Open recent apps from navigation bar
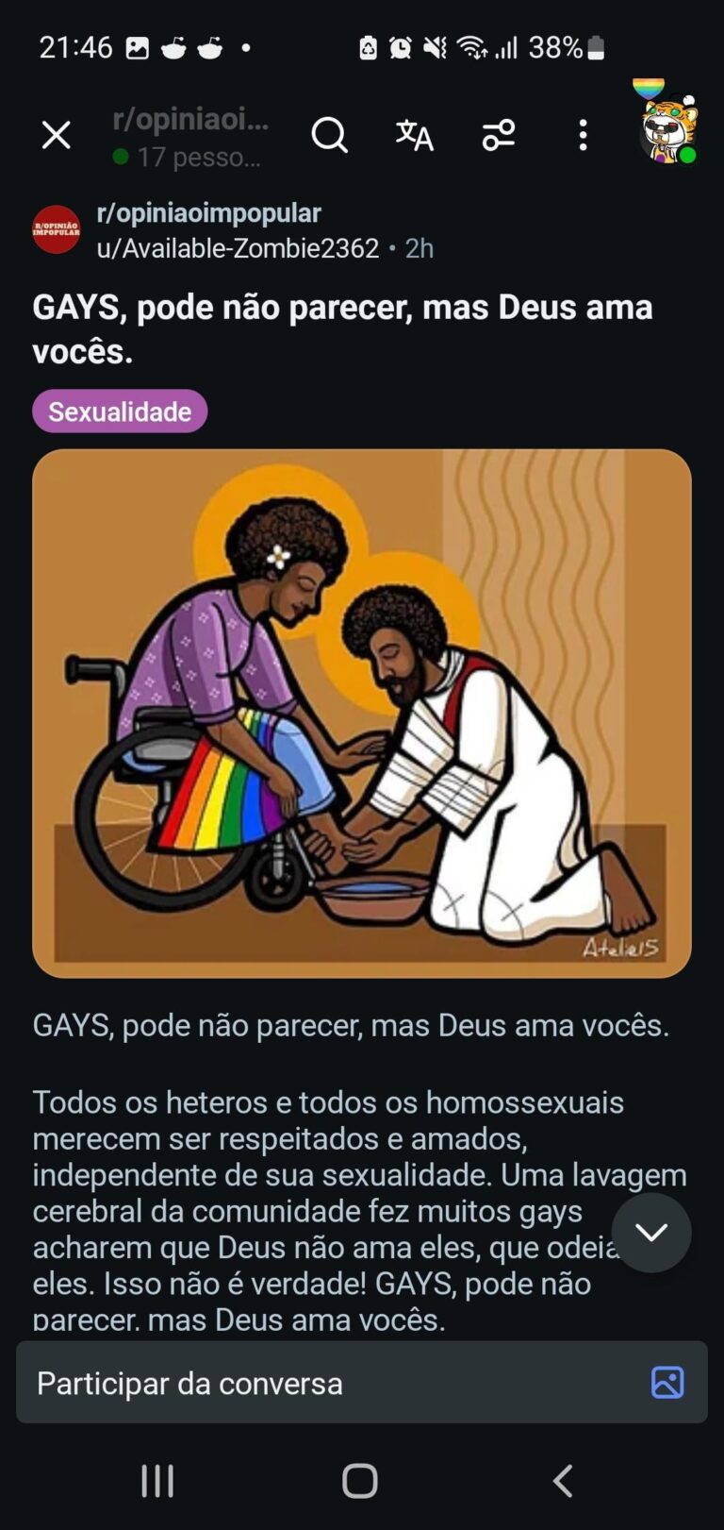Viewport: 724px width, 1530px height. (157, 1481)
